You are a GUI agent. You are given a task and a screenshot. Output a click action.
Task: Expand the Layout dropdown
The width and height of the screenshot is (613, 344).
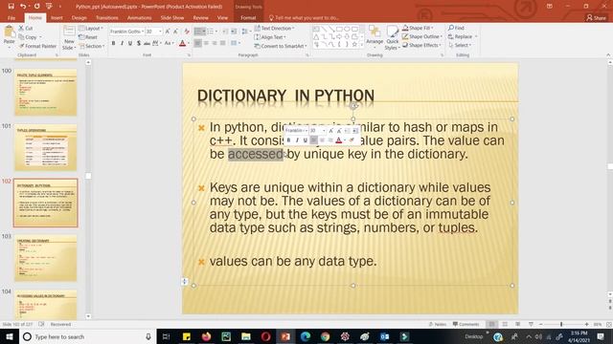tap(91, 29)
